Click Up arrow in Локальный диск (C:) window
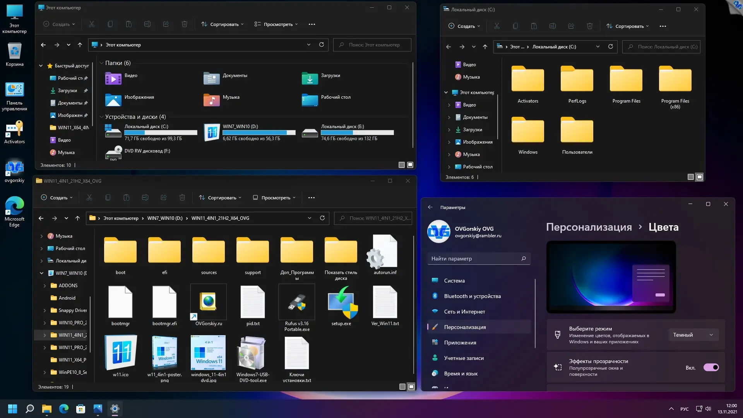Image resolution: width=743 pixels, height=418 pixels. [x=485, y=47]
